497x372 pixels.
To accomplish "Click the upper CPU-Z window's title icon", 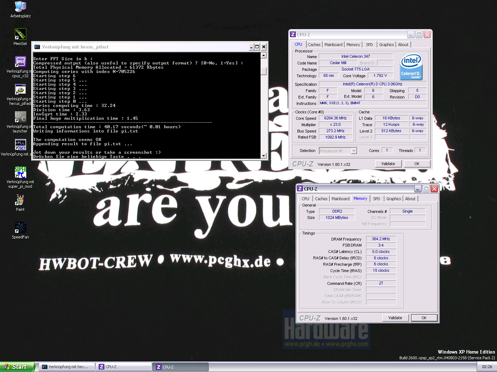I will (x=293, y=34).
